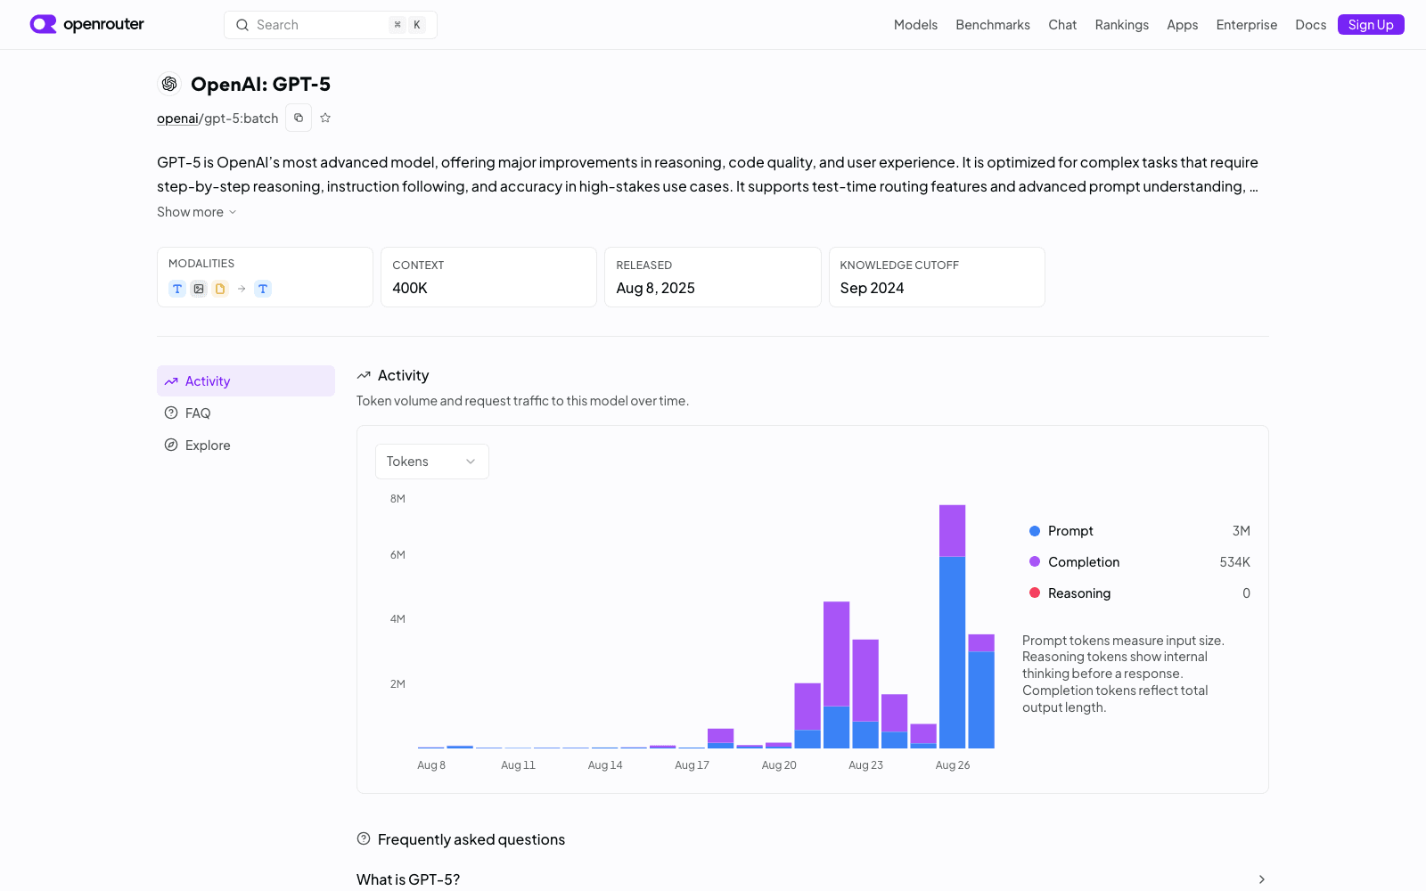
Task: Click the file input modality icon
Action: pyautogui.click(x=220, y=289)
